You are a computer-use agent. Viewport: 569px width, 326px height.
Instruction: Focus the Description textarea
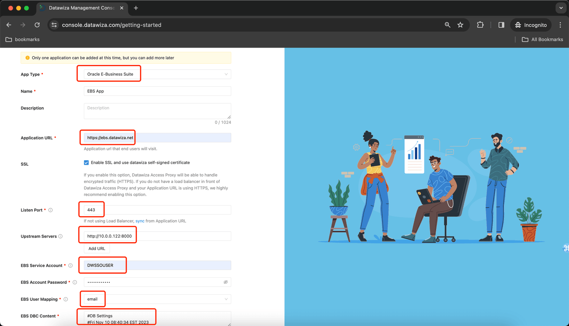click(157, 111)
